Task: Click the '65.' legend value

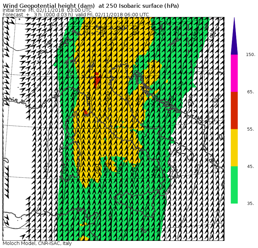Action: [x=251, y=92]
